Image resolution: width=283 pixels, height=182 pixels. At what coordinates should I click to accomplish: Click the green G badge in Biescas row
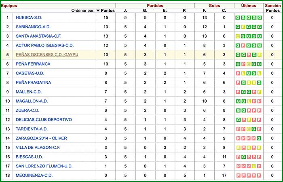click(243, 157)
